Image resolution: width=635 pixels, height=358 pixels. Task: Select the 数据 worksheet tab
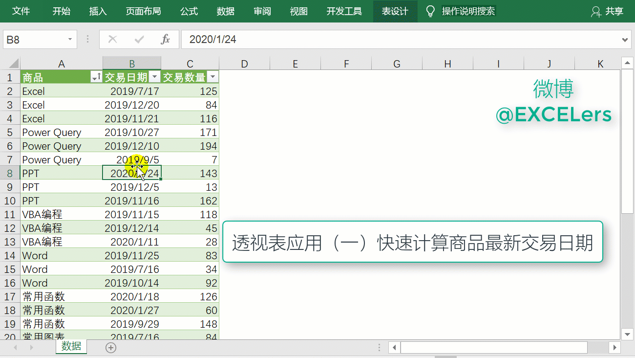pyautogui.click(x=71, y=346)
